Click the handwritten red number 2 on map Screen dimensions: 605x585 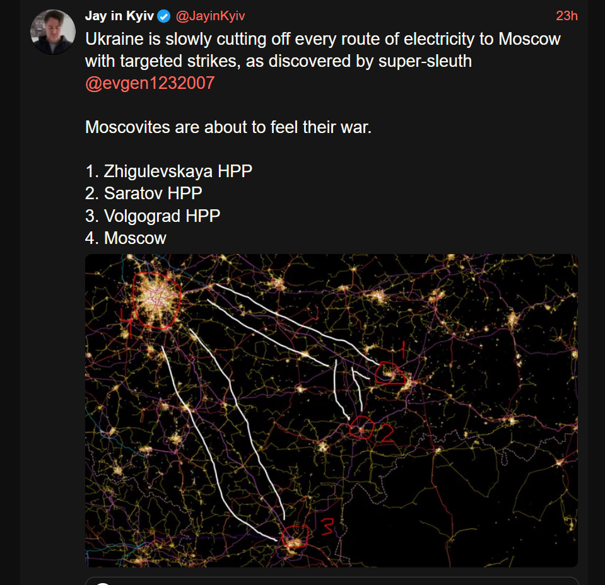pos(386,433)
